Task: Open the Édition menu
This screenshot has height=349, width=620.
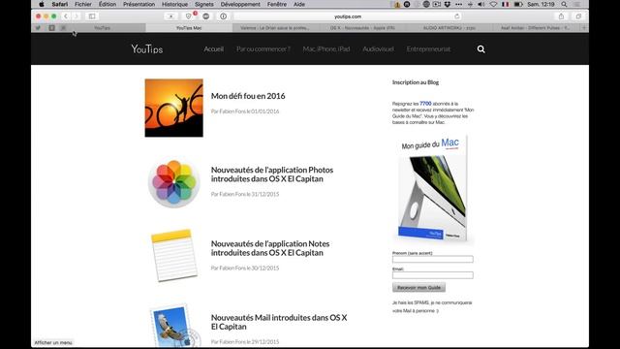Action: click(x=108, y=4)
